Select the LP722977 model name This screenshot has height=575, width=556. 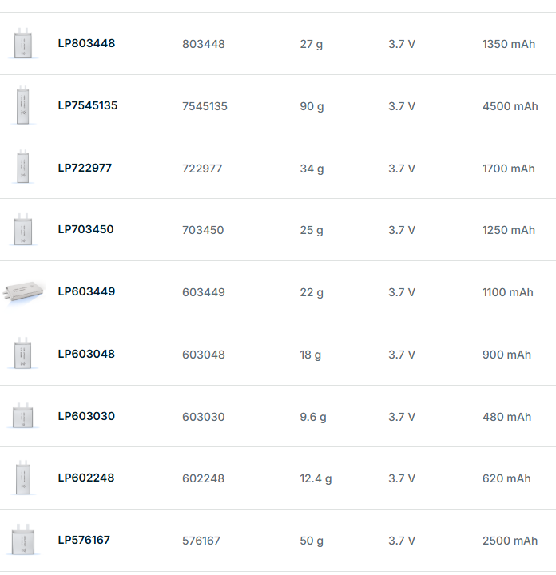[x=85, y=168]
